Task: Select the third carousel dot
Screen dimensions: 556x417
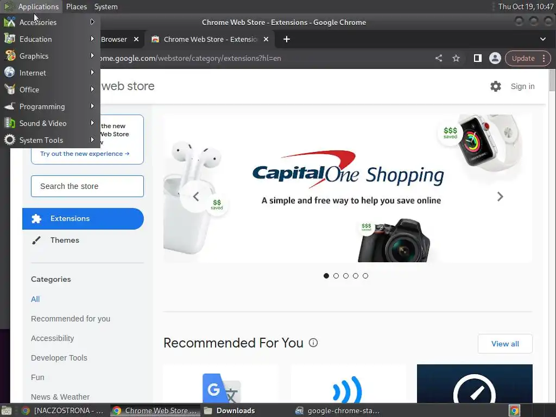Action: [x=346, y=275]
